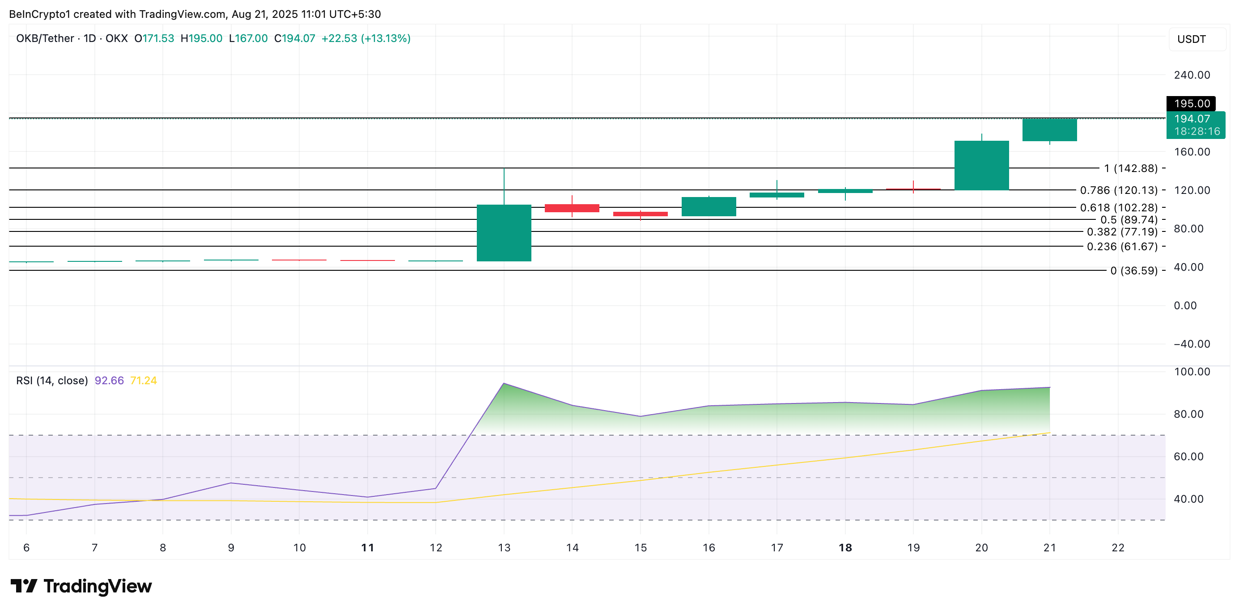The height and width of the screenshot is (613, 1239).
Task: Click the 240.00 price scale label
Action: (1192, 75)
